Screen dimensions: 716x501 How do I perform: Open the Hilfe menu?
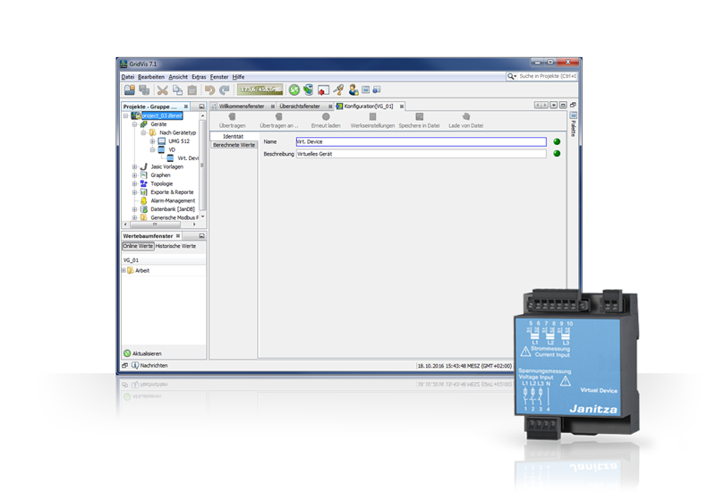click(x=238, y=77)
